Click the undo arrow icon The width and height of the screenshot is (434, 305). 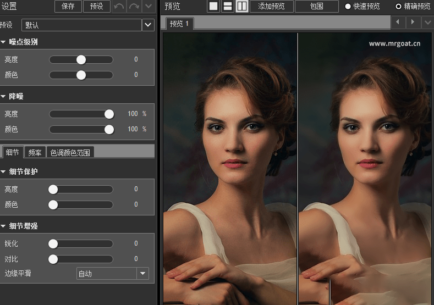[x=119, y=7]
